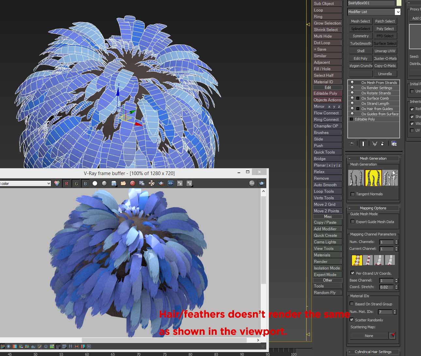Open the Modifier List dropdown
This screenshot has height=356, width=421.
[x=398, y=12]
